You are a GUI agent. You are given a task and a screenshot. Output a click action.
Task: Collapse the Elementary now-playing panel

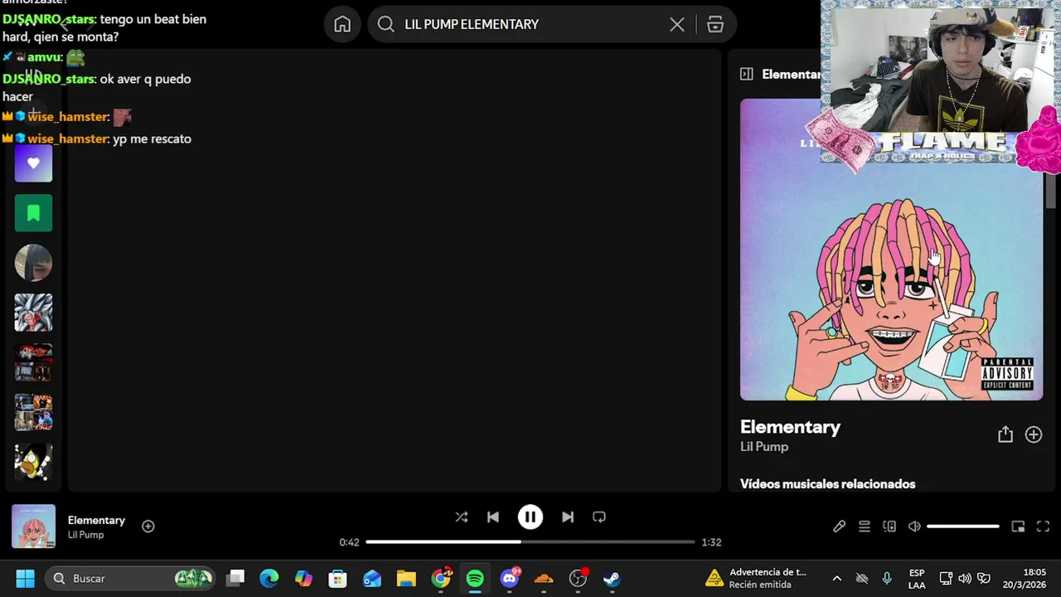(x=746, y=74)
